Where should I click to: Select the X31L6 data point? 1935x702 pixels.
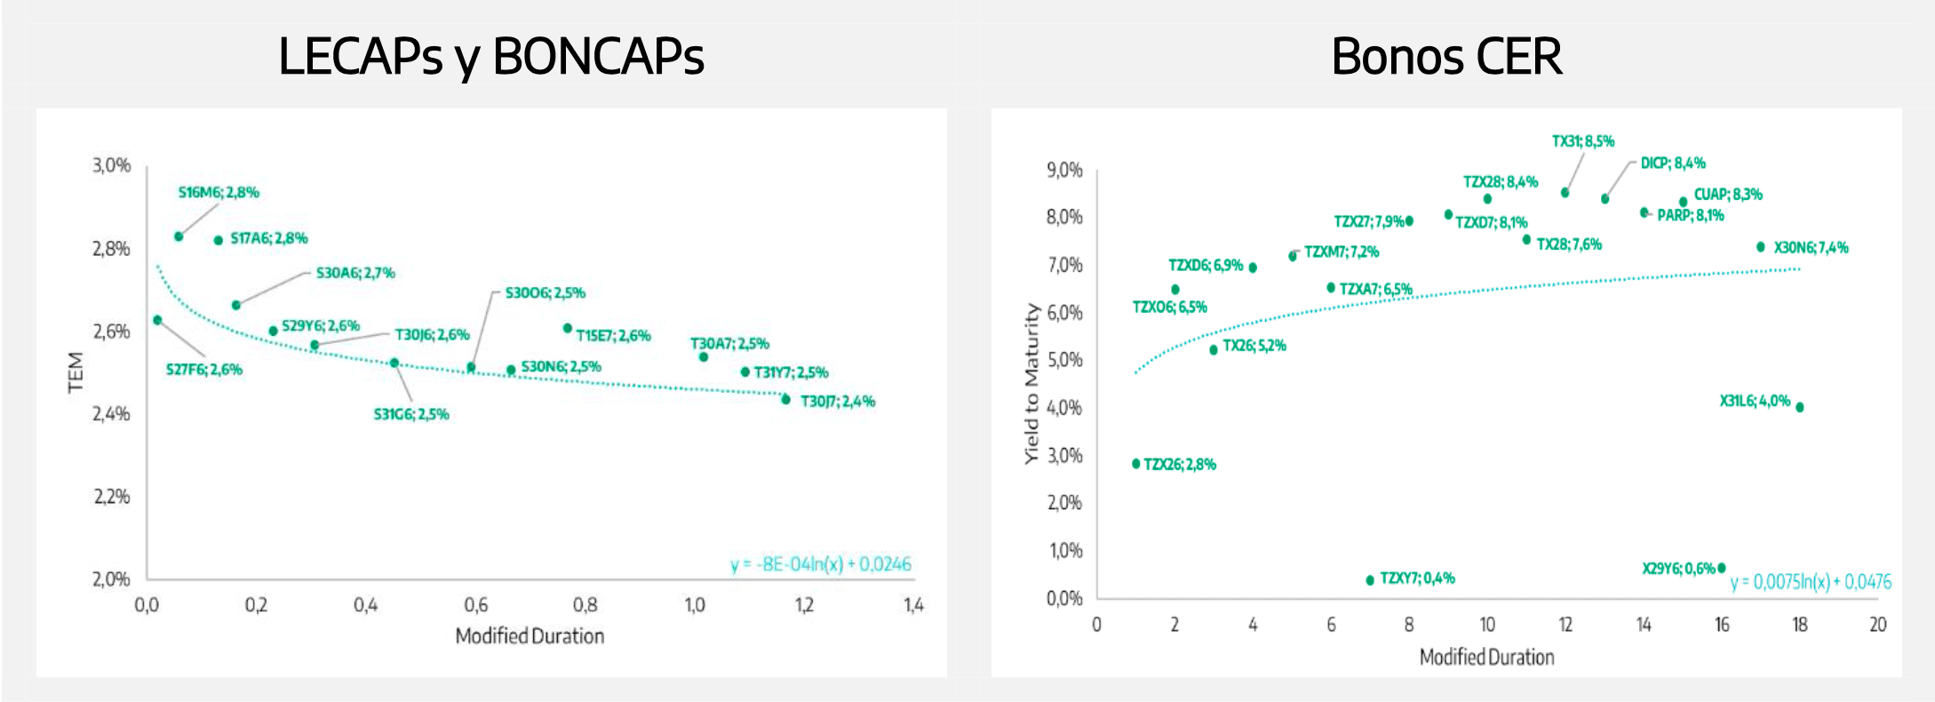pos(1800,408)
